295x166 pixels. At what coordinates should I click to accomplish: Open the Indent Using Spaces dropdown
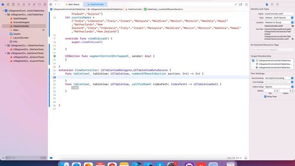click(279, 87)
